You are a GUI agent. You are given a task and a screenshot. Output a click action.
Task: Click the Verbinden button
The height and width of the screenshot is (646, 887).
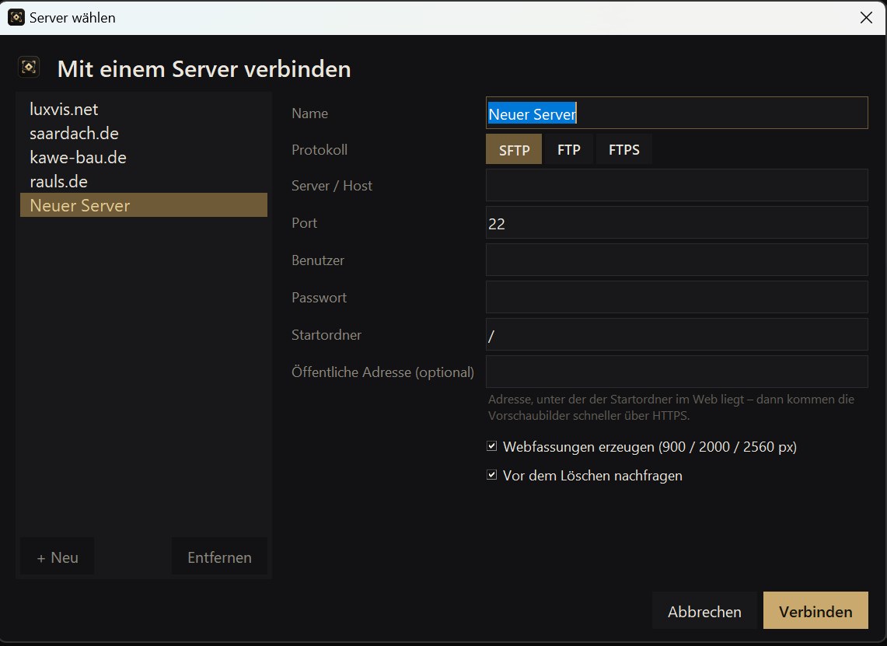[x=815, y=611]
